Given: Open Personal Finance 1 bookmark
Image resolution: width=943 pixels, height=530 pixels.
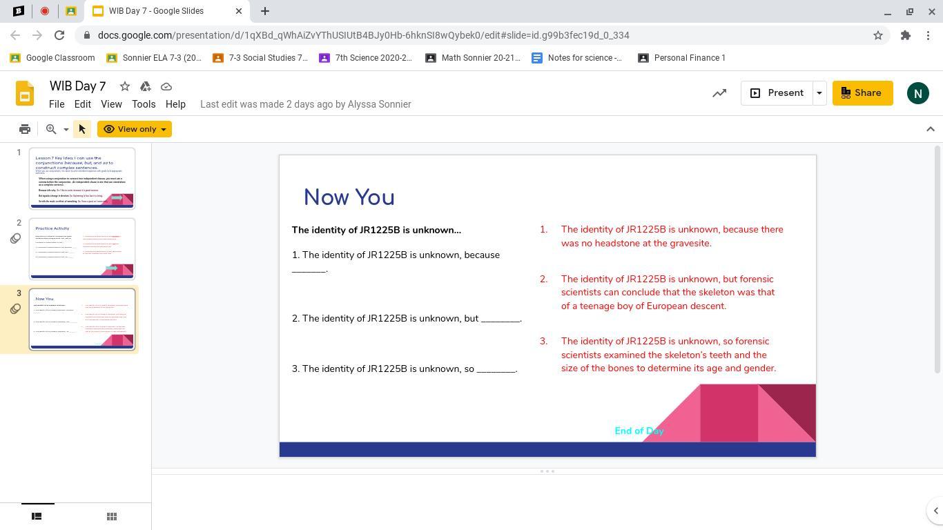Looking at the screenshot, I should (x=682, y=58).
